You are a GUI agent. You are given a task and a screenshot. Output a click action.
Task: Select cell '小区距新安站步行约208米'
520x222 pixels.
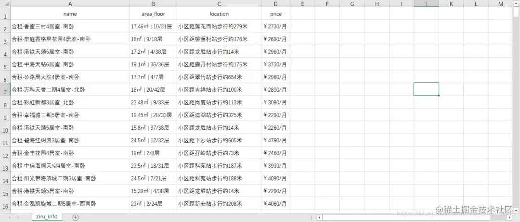219,204
